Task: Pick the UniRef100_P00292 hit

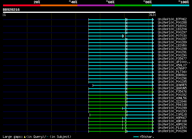Action: pyautogui.click(x=172, y=95)
